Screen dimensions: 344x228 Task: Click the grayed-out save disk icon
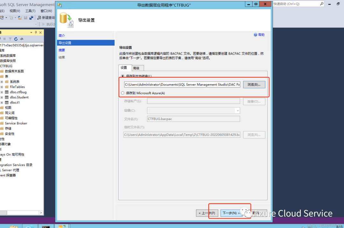[x=25, y=18]
